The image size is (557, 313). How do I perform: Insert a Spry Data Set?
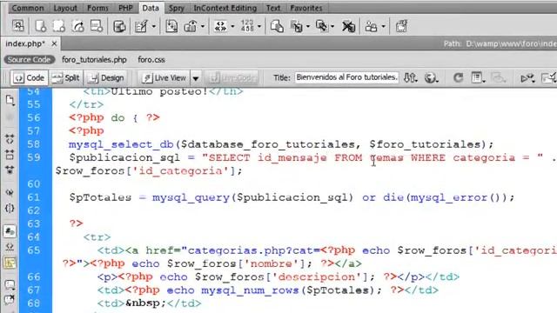[x=41, y=26]
